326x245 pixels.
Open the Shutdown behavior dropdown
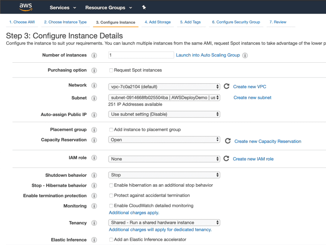[164, 175]
